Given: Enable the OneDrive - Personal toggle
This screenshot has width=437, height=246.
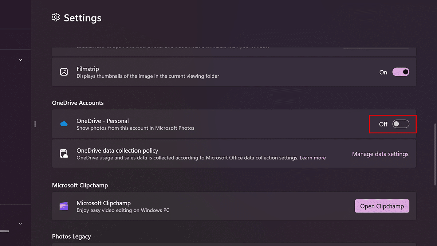Looking at the screenshot, I should click(401, 124).
